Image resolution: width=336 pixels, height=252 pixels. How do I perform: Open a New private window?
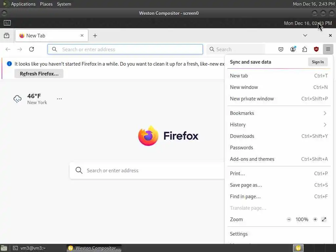click(x=279, y=99)
